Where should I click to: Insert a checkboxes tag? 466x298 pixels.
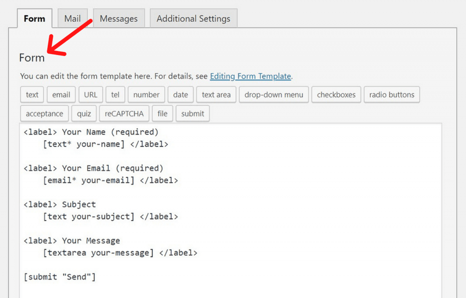point(336,95)
